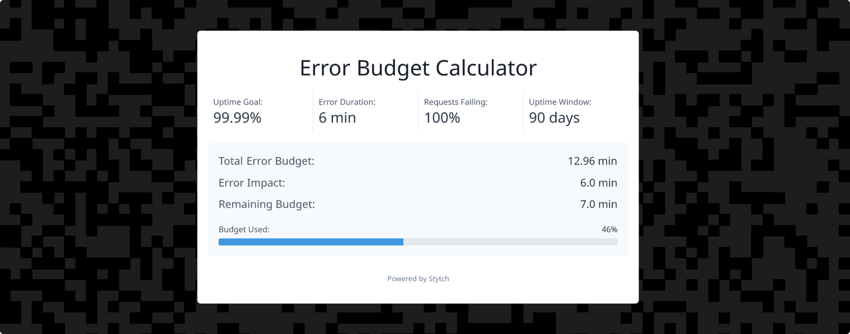
Task: Click the Requests Failing label
Action: [456, 102]
